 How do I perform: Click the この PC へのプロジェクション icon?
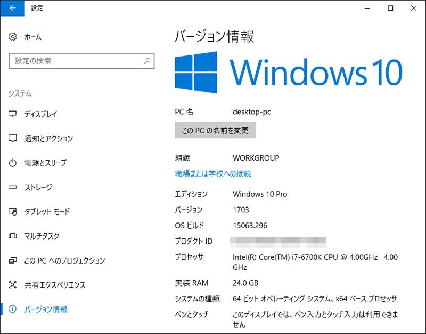click(x=12, y=260)
